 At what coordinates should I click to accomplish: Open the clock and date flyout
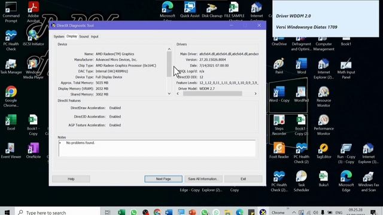coord(355,211)
